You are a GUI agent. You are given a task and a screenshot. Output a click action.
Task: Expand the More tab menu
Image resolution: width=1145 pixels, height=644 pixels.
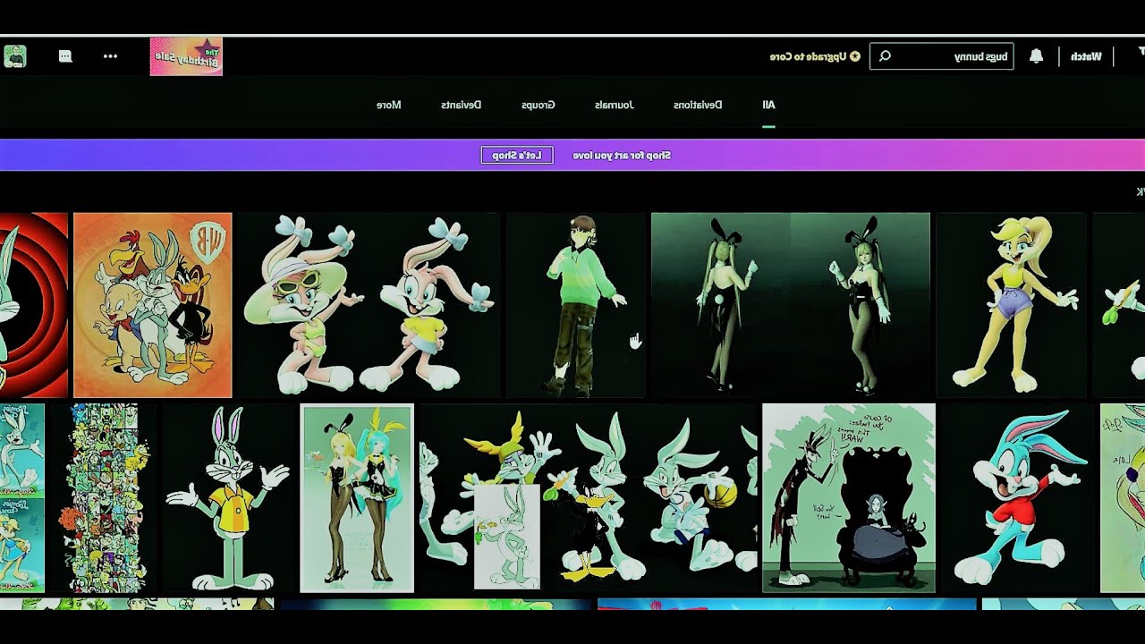[x=388, y=105]
